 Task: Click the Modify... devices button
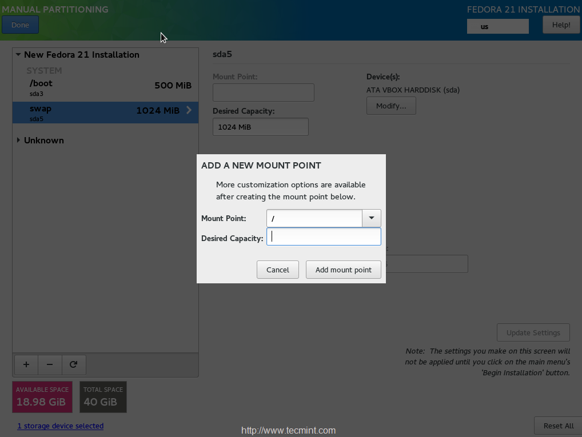coord(391,106)
